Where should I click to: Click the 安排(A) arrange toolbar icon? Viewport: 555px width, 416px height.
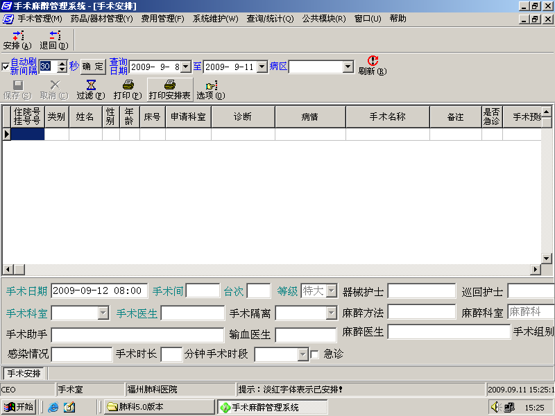click(x=17, y=40)
